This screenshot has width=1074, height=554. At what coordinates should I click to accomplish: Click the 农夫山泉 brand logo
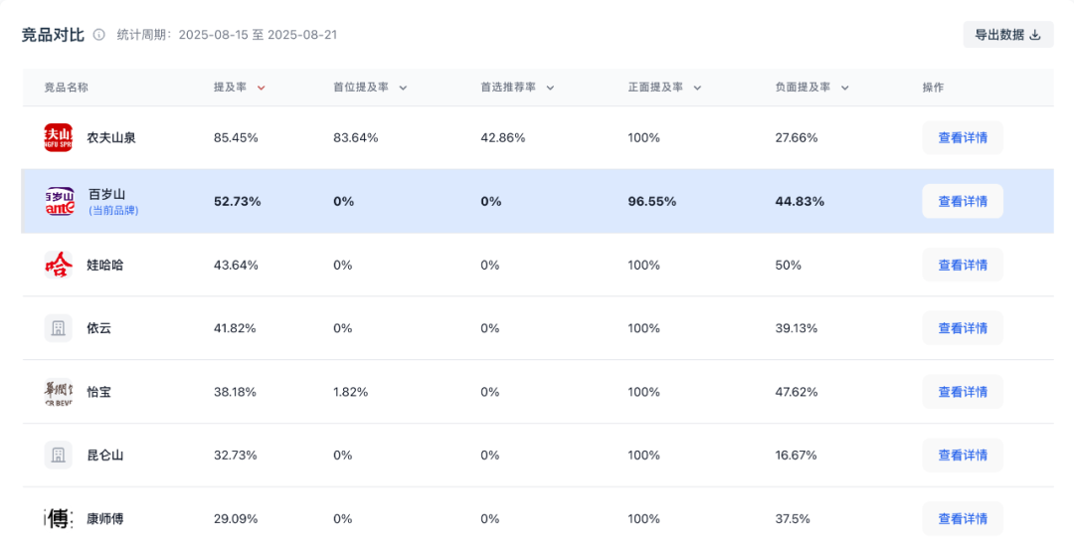tap(59, 137)
